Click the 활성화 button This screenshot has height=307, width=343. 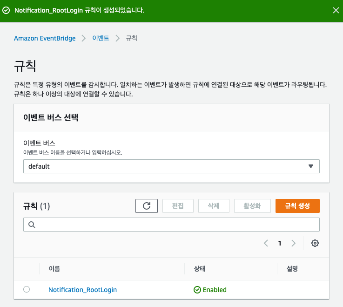pyautogui.click(x=252, y=206)
